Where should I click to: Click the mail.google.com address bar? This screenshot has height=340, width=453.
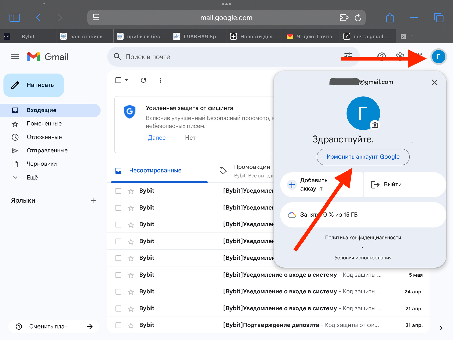click(226, 18)
